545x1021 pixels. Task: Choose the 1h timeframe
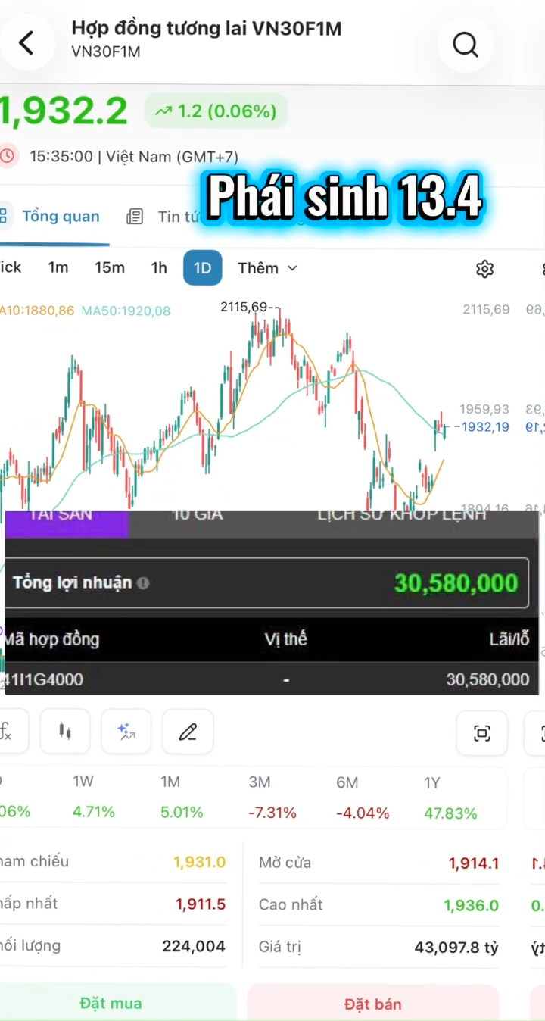[x=159, y=268]
